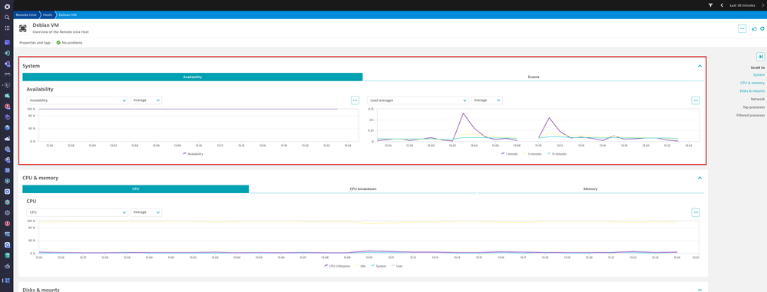Viewport: 767px width, 292px height.
Task: Collapse the System section chevron
Action: pos(699,66)
